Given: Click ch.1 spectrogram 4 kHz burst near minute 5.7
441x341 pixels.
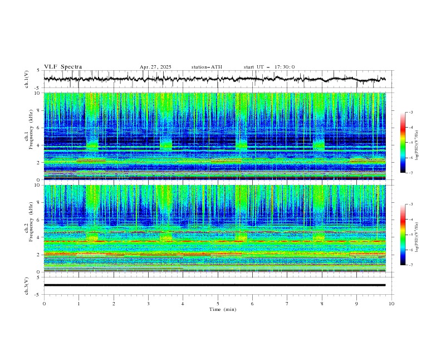Looking at the screenshot, I should (241, 145).
